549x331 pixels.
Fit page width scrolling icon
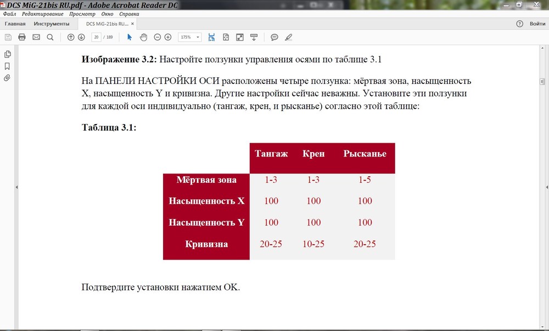(211, 37)
